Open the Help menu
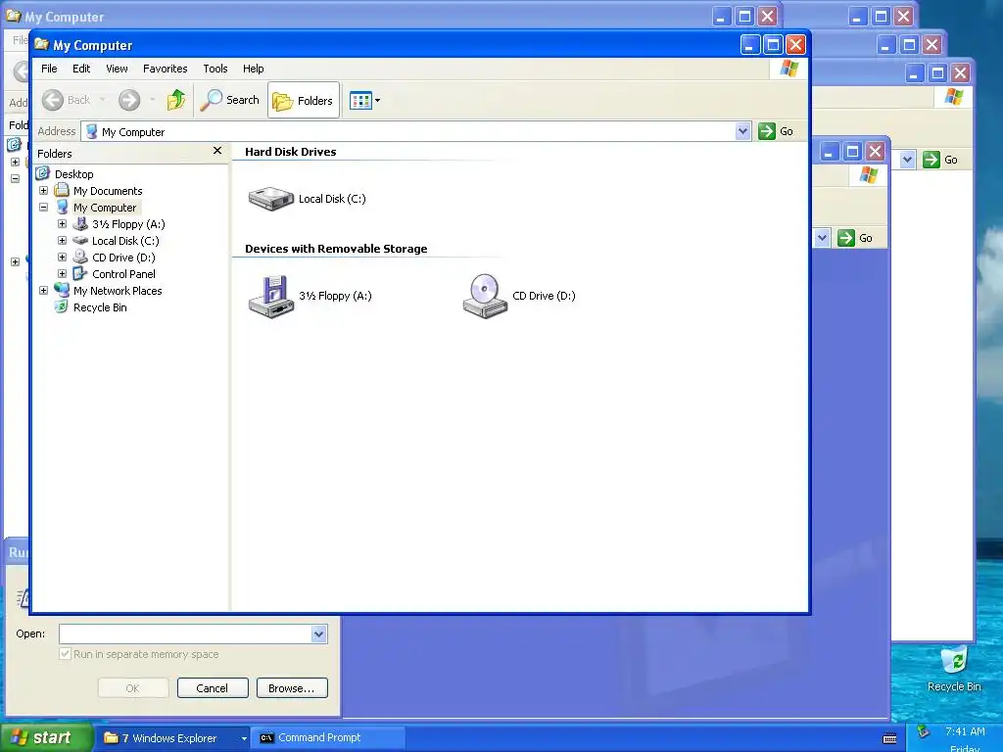 [x=254, y=69]
